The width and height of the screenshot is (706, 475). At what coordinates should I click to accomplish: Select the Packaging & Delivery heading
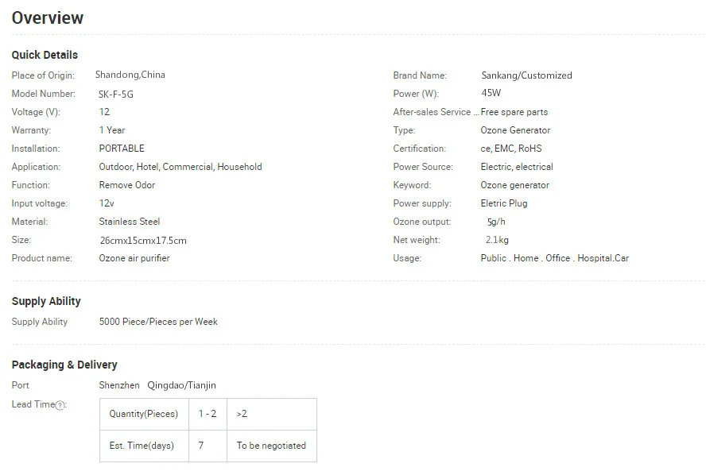point(64,365)
